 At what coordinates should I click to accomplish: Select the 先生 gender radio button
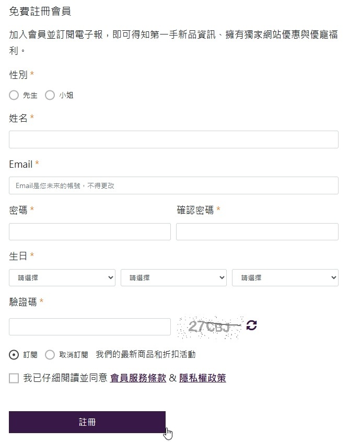pos(14,95)
